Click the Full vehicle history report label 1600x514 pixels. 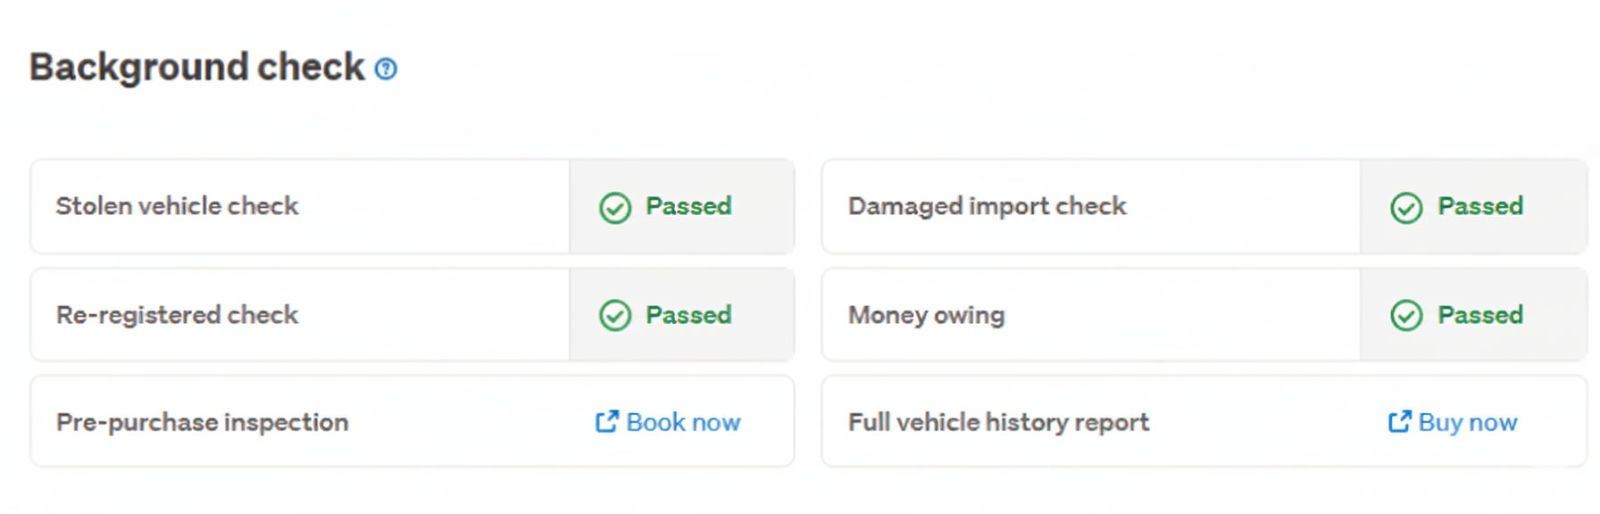pos(998,422)
